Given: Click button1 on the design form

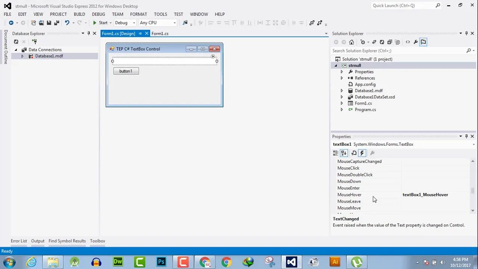Looking at the screenshot, I should (x=126, y=71).
